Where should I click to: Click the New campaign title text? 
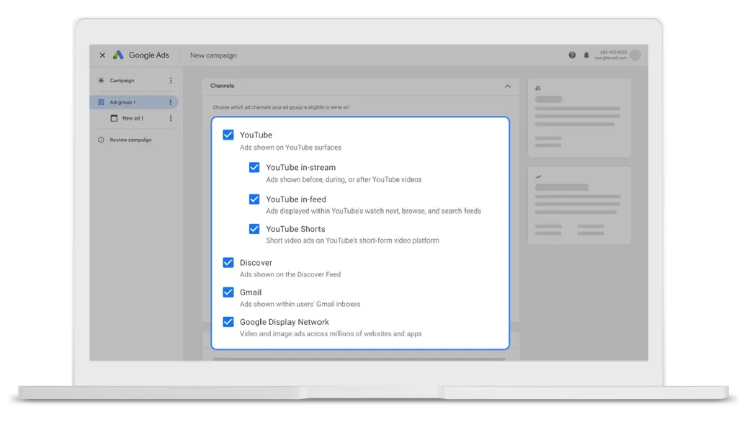(213, 55)
